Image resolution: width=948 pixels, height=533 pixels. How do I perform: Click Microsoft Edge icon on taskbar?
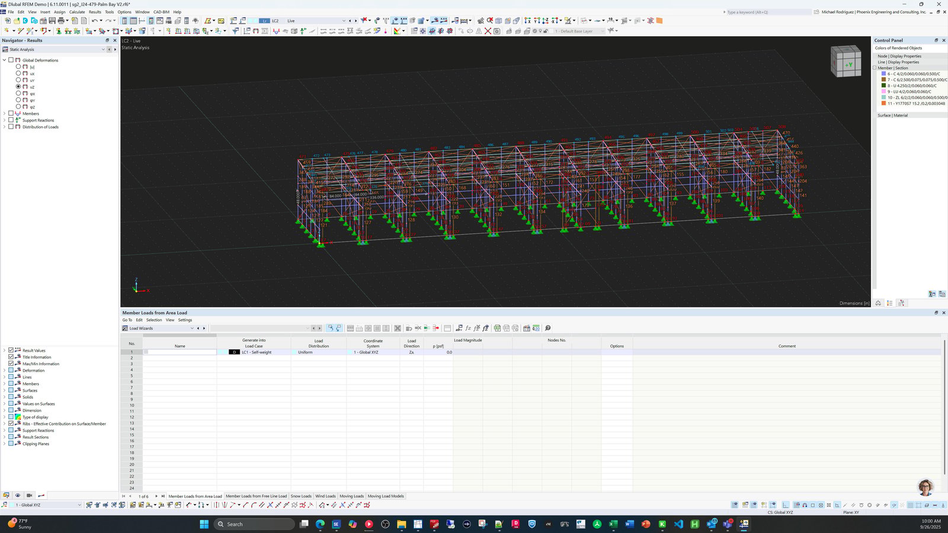coord(320,524)
